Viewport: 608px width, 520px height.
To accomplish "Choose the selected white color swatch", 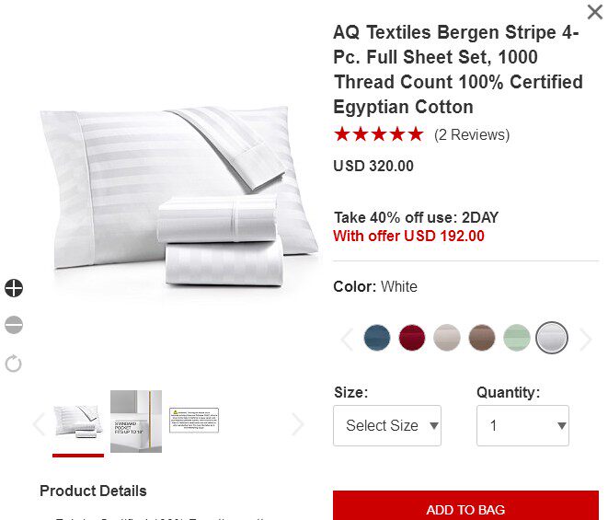I will click(552, 338).
